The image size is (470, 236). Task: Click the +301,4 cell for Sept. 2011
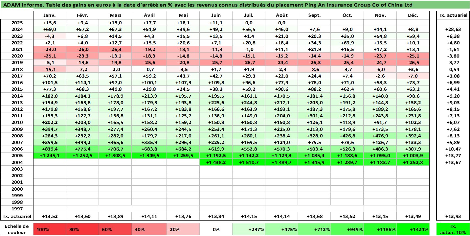(x=314, y=116)
